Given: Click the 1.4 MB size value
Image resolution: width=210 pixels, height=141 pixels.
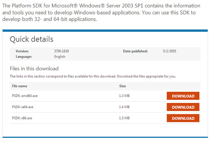Looking at the screenshot, I should point(124,107).
